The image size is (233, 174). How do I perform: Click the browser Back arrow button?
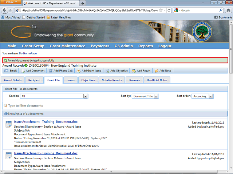point(4,11)
